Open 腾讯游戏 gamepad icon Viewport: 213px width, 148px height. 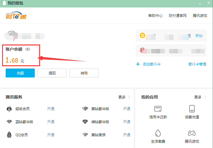point(192,133)
